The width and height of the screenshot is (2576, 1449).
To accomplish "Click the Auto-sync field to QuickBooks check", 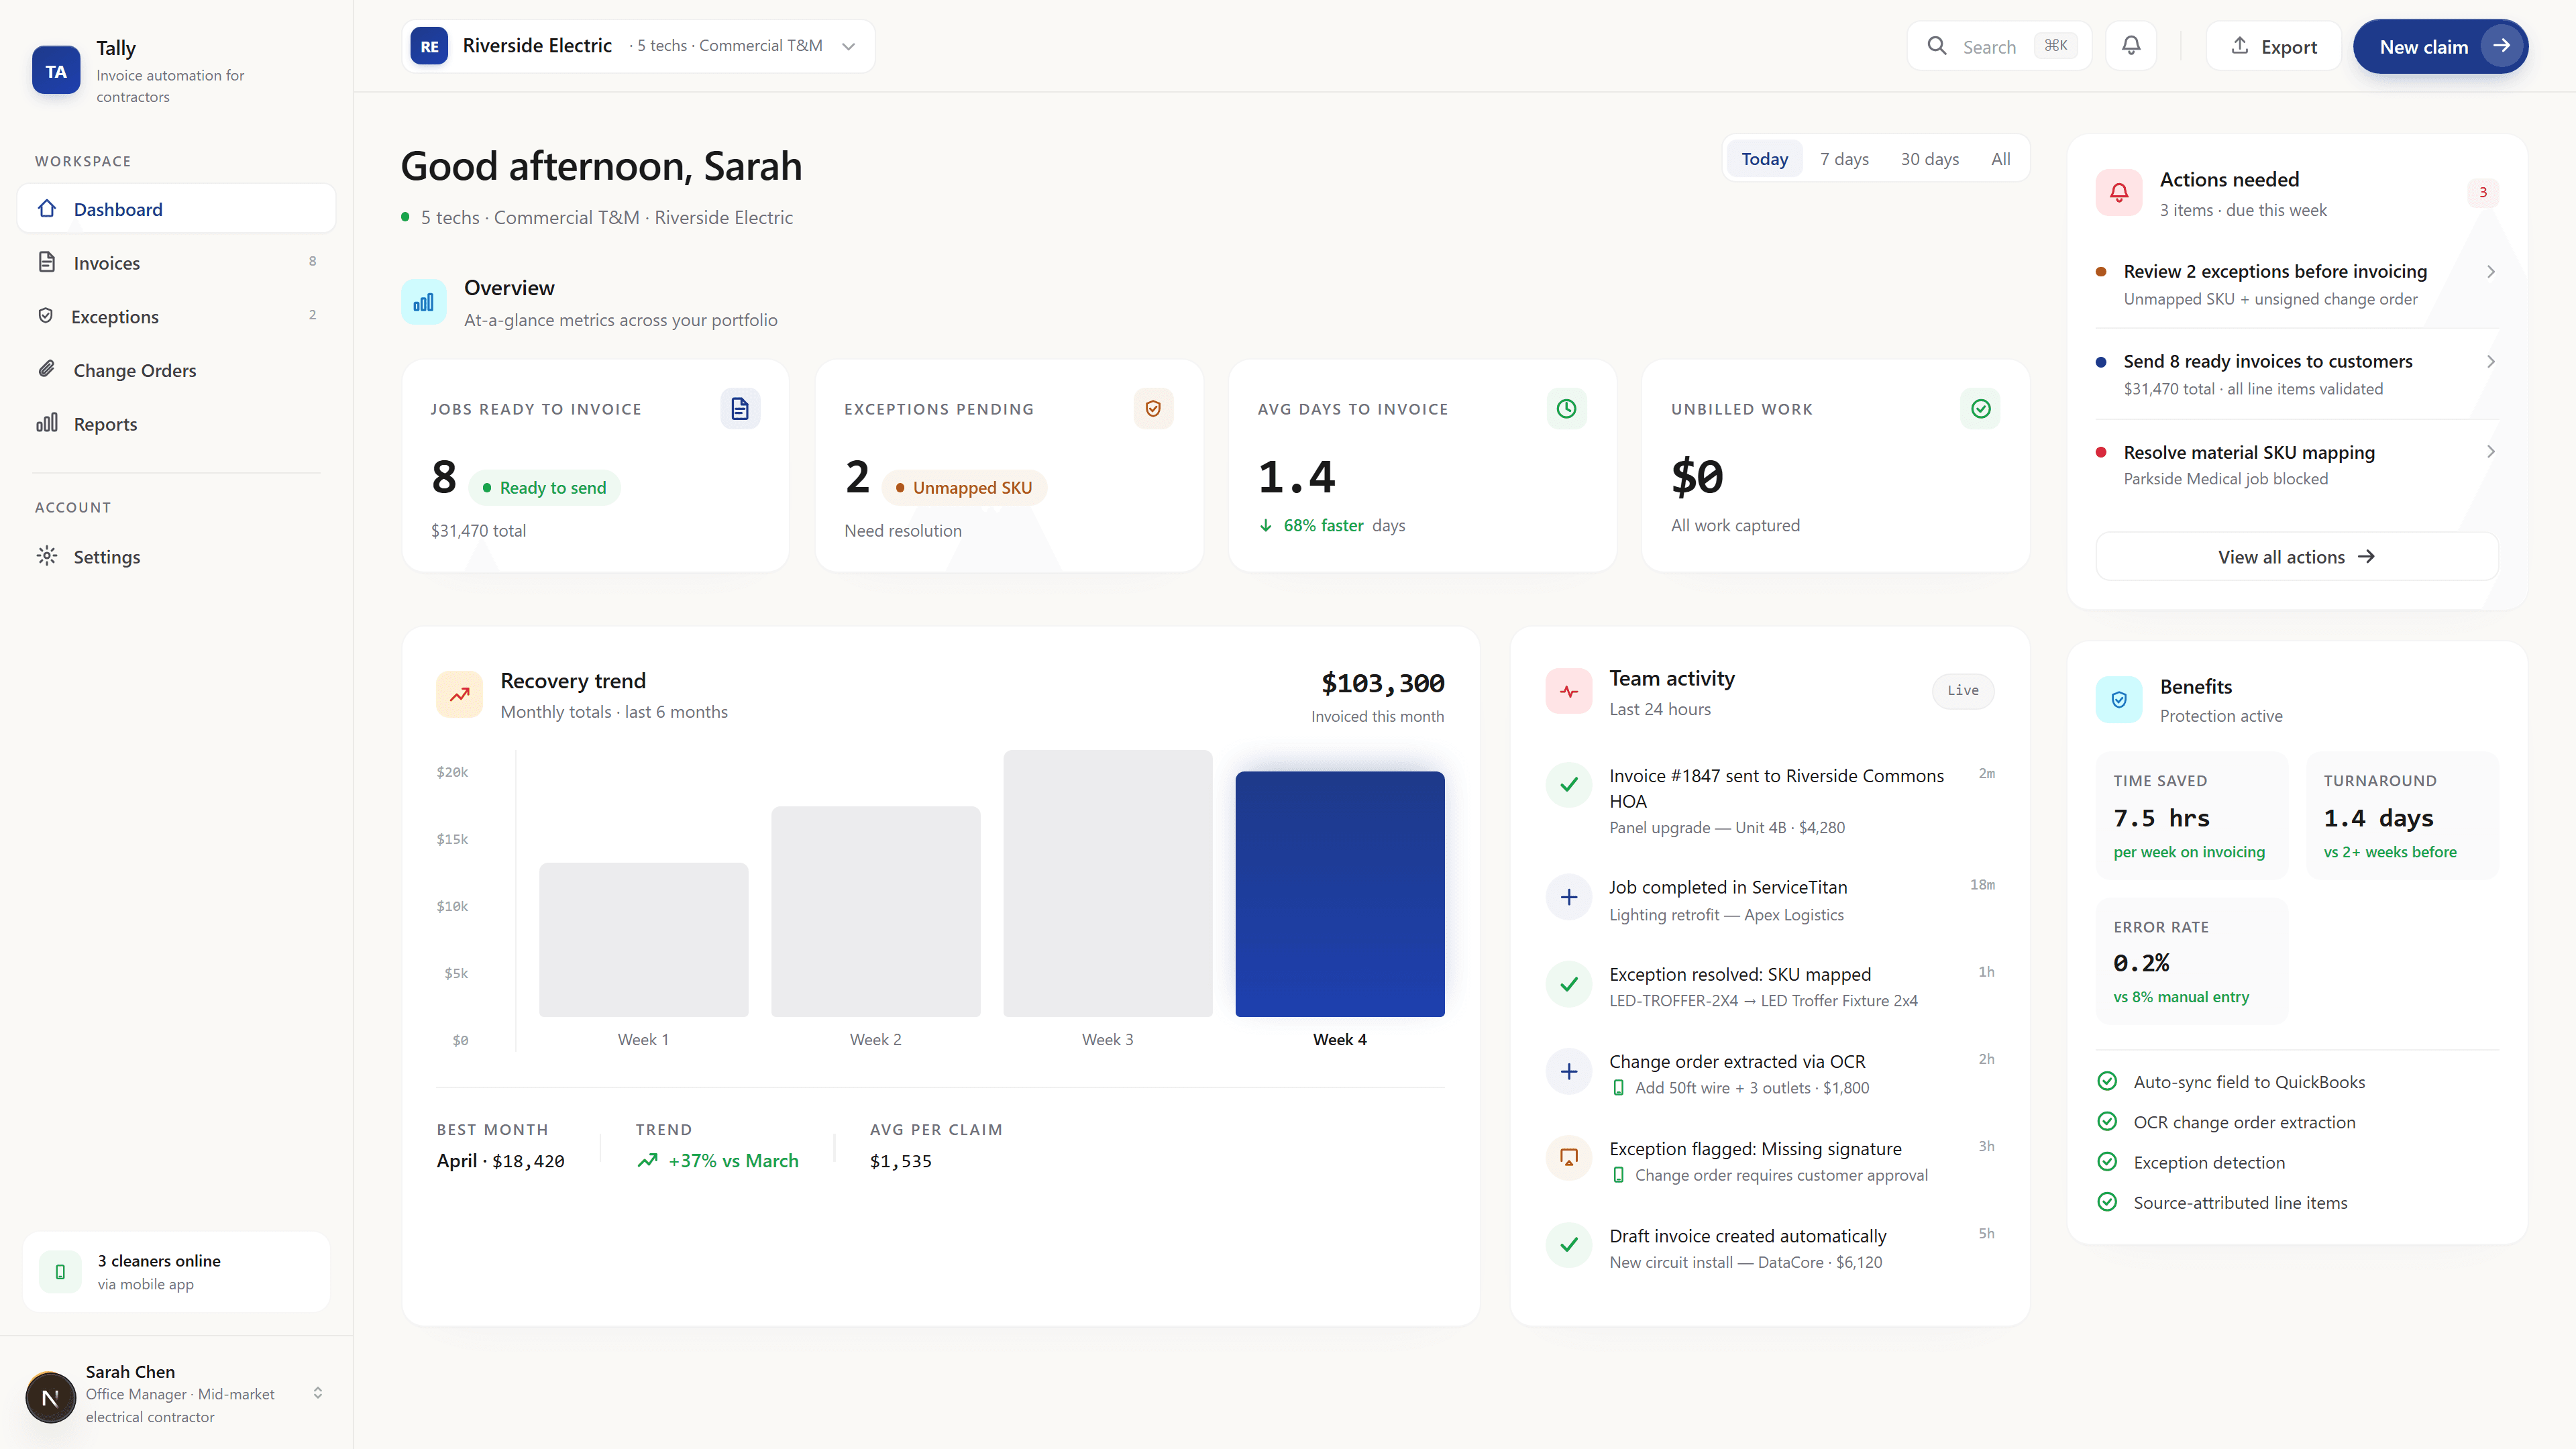I will pos(2107,1081).
